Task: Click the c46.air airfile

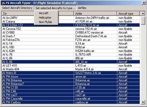Action: pos(80,91)
